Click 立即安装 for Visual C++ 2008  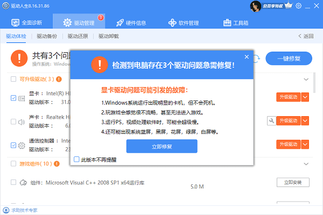coord(293,182)
